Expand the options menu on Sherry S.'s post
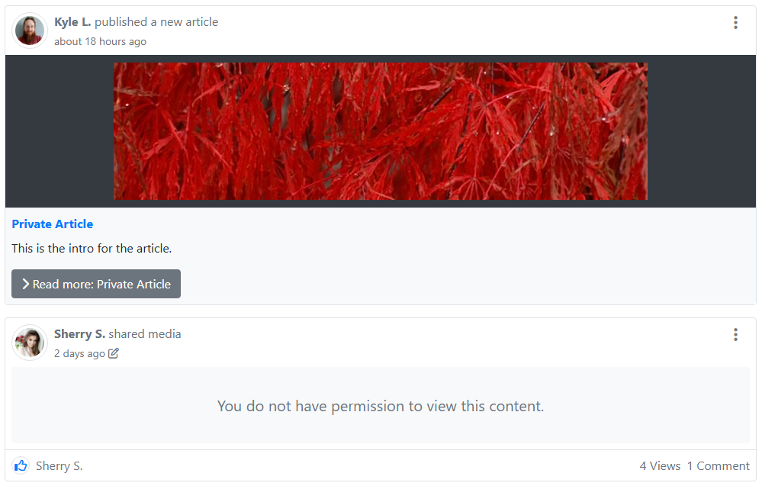This screenshot has height=486, width=762. click(x=735, y=334)
